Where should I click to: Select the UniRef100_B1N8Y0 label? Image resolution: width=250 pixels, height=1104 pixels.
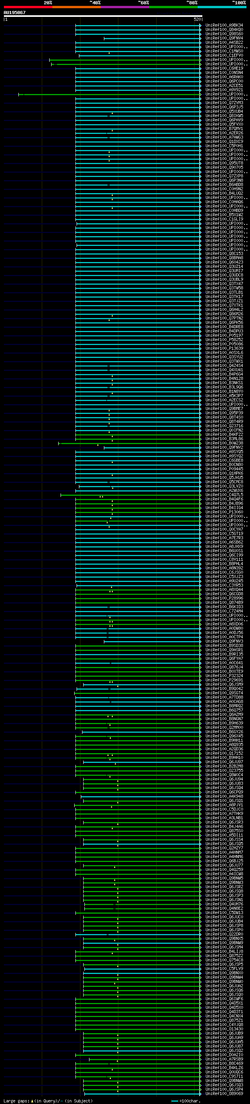click(x=224, y=391)
